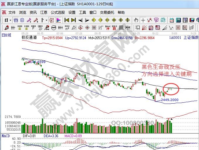
Task: Select the hand pan tool
Action: coord(136,20)
